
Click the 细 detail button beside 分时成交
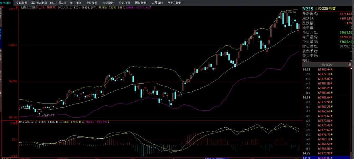[349, 65]
